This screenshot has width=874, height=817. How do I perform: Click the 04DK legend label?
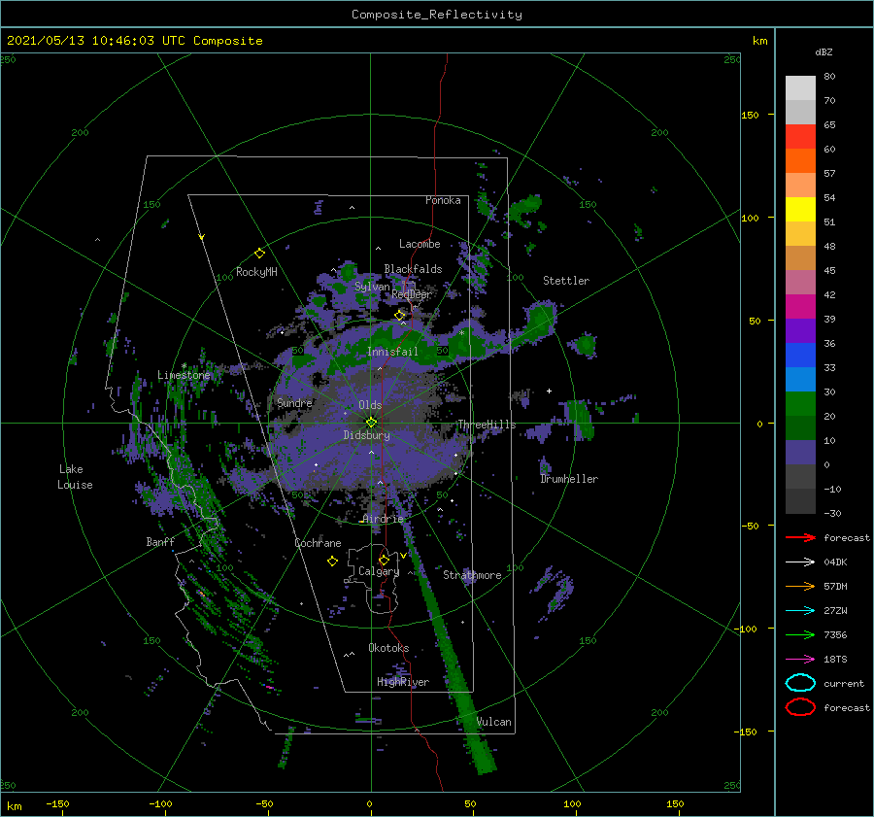pos(835,562)
